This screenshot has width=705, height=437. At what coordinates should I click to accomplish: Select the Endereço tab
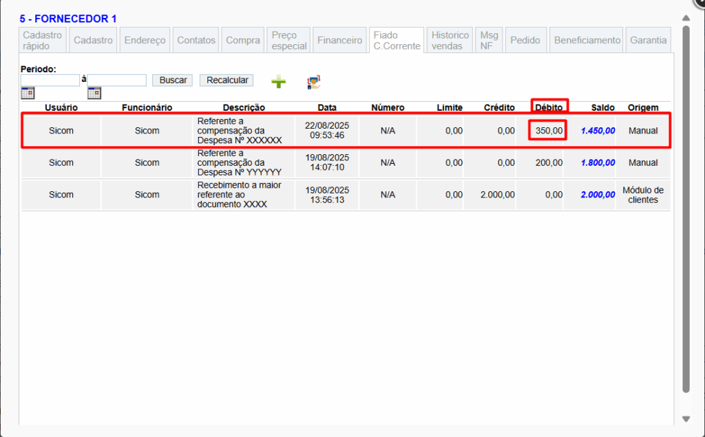point(145,40)
